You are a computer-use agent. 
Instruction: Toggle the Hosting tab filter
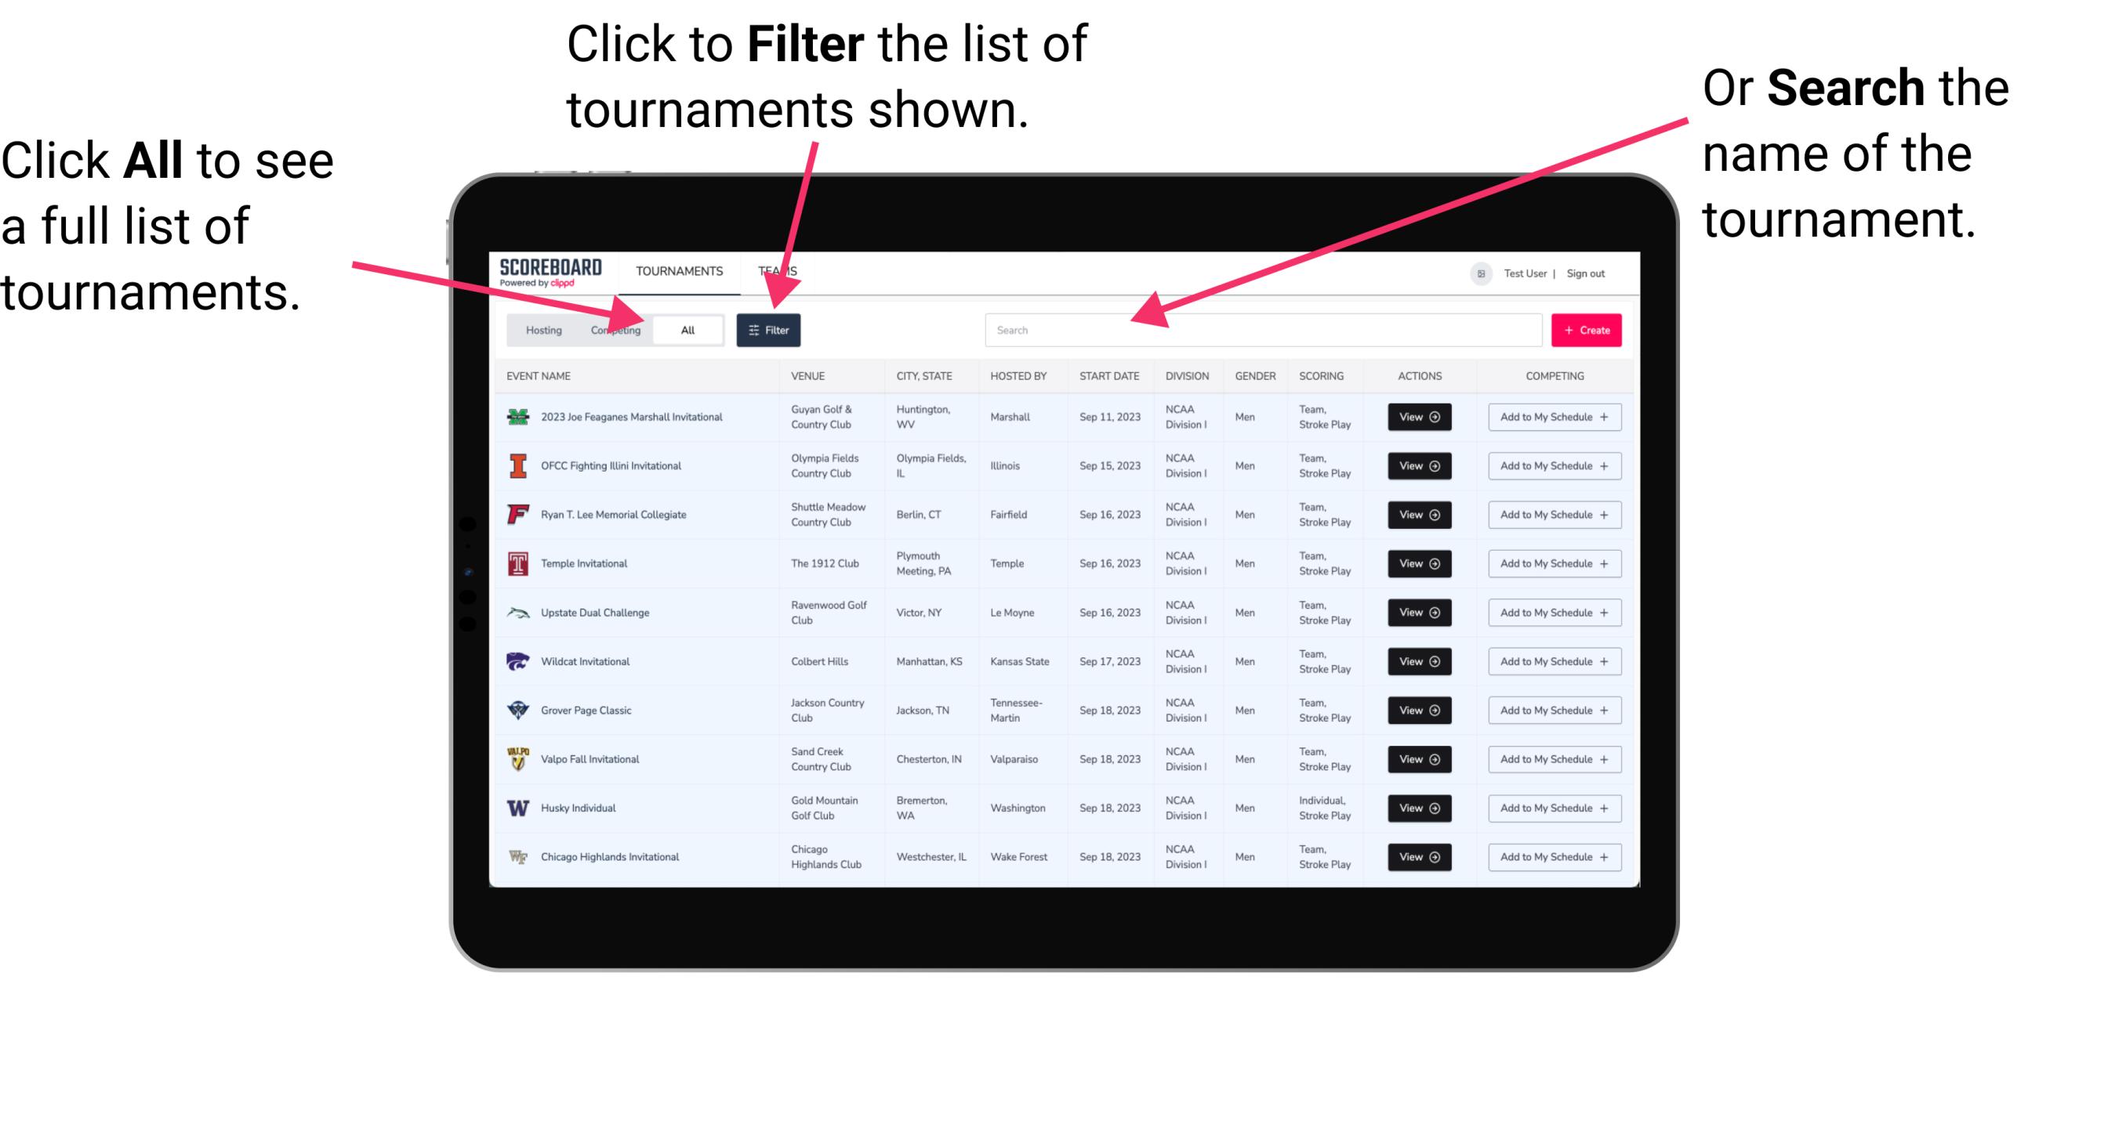[539, 329]
